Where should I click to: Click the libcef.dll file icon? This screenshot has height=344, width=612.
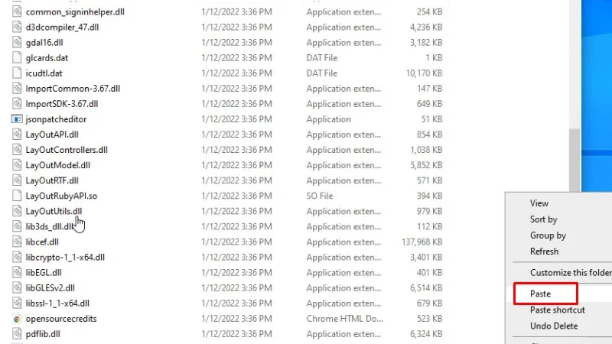[18, 242]
